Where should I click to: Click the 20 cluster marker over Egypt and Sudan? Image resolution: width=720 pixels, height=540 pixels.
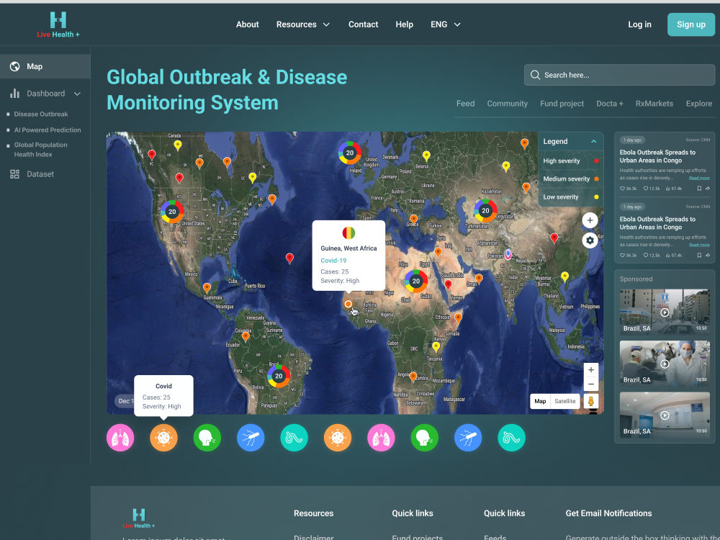tap(416, 281)
